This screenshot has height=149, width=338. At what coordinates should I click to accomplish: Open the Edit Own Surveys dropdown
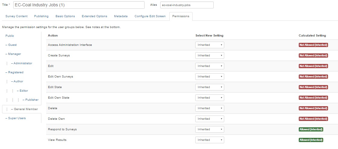[x=209, y=77]
